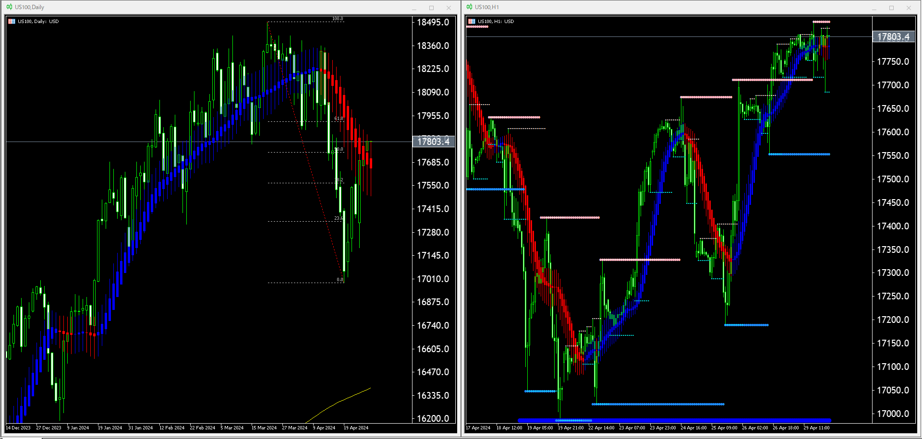Viewport: 922px width, 439px height.
Task: Click the 17280.0 price on Daily scale
Action: click(433, 233)
